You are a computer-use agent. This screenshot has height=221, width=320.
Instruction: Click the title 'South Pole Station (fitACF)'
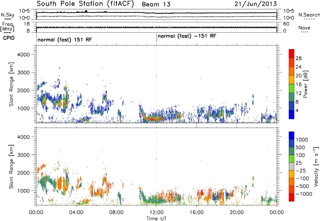point(85,4)
